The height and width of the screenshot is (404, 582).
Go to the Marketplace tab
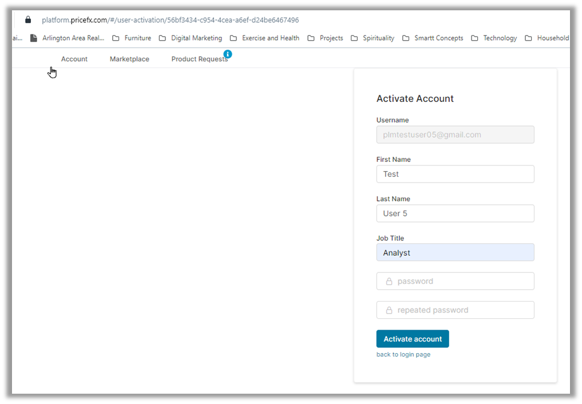click(x=129, y=59)
